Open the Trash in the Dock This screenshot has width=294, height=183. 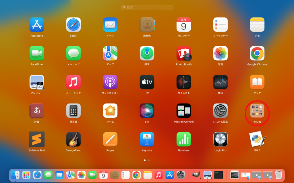(278, 175)
